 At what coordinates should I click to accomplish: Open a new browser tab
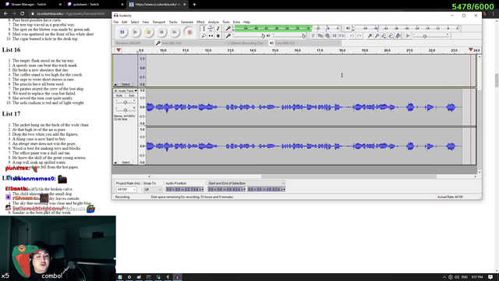(194, 5)
